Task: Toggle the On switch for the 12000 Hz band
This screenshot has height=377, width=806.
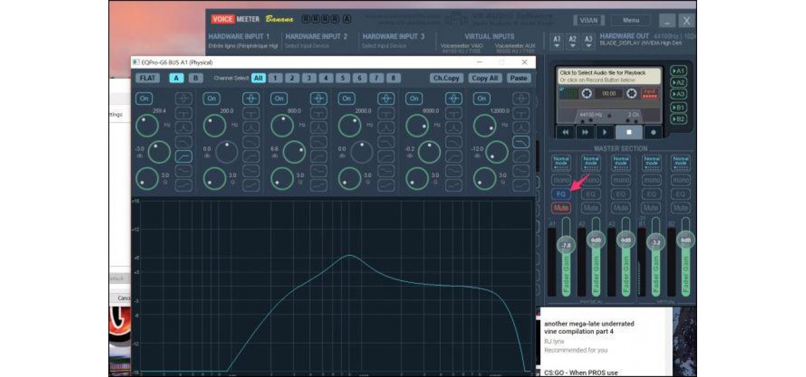Action: (482, 99)
